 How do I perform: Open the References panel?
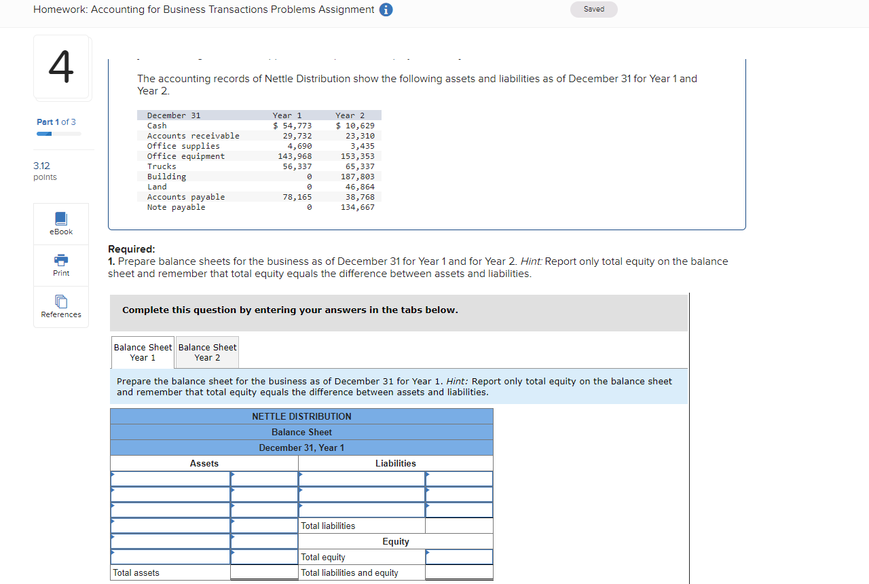click(60, 306)
